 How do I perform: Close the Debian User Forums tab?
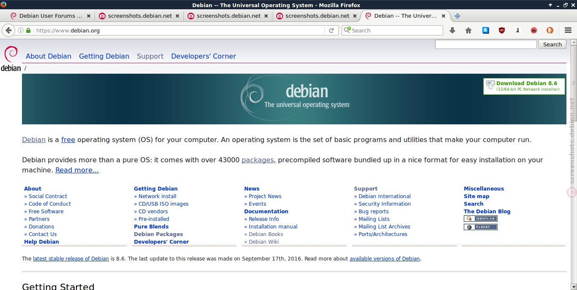coord(89,16)
